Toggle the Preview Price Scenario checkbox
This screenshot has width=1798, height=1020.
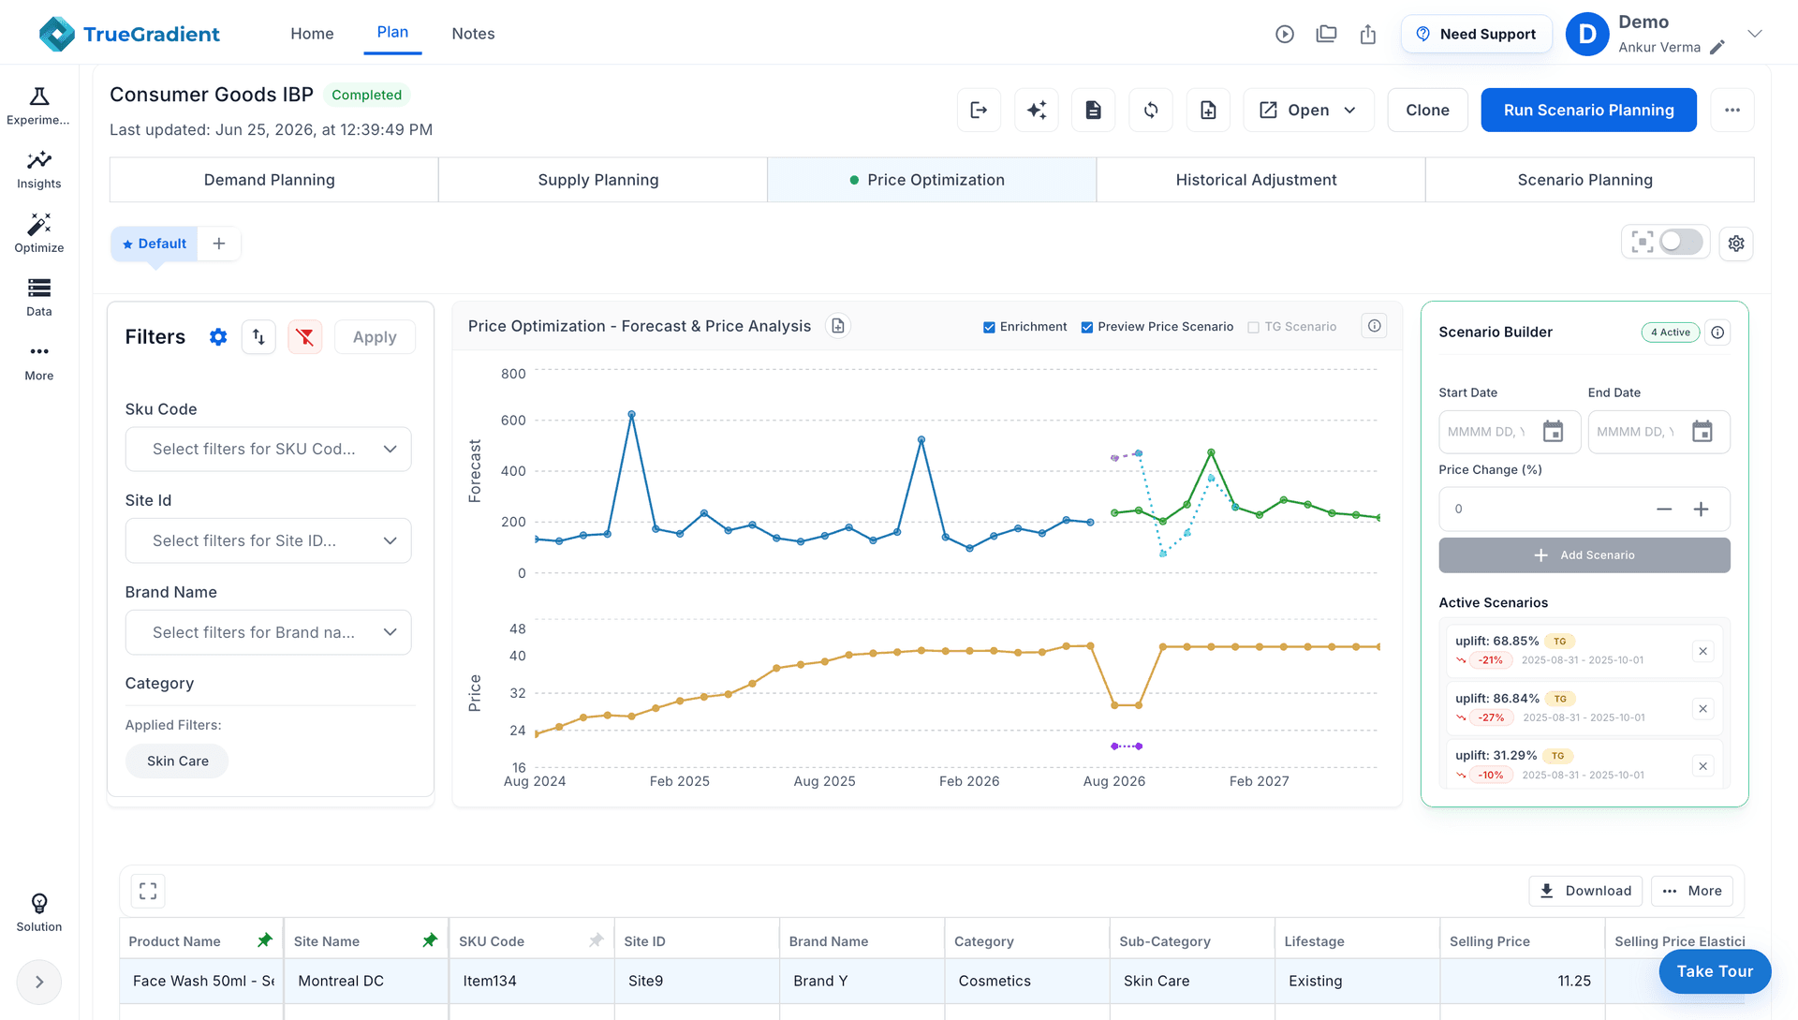(x=1086, y=327)
